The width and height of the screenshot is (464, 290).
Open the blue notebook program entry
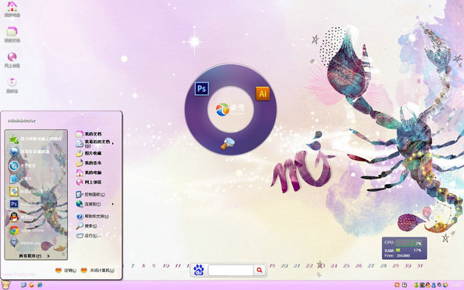coord(36,179)
